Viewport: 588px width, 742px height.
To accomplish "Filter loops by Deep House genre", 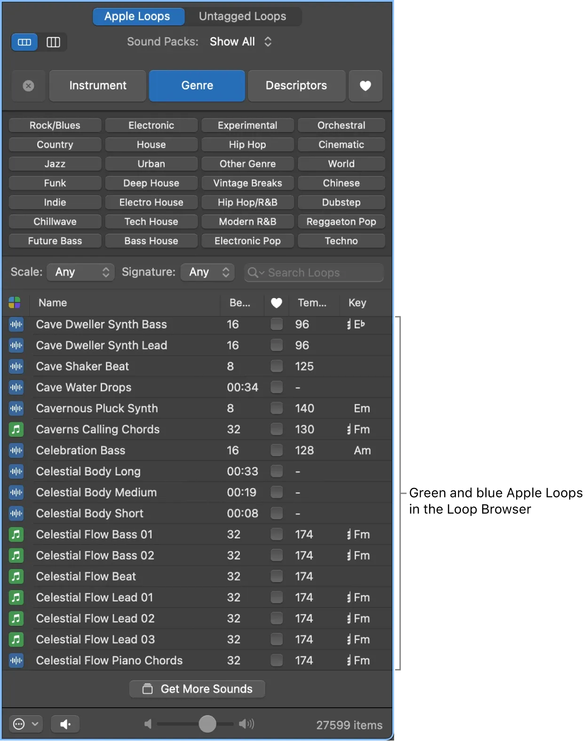I will 151,183.
